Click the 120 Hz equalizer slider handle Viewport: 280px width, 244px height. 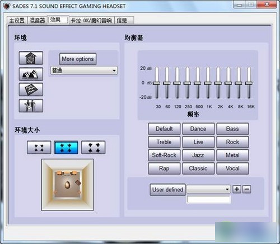pyautogui.click(x=177, y=83)
